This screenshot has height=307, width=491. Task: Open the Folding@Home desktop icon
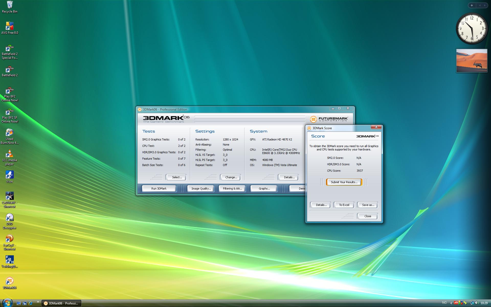tap(10, 262)
